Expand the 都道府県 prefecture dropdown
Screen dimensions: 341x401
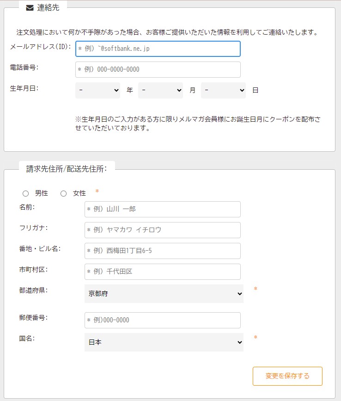tap(164, 294)
